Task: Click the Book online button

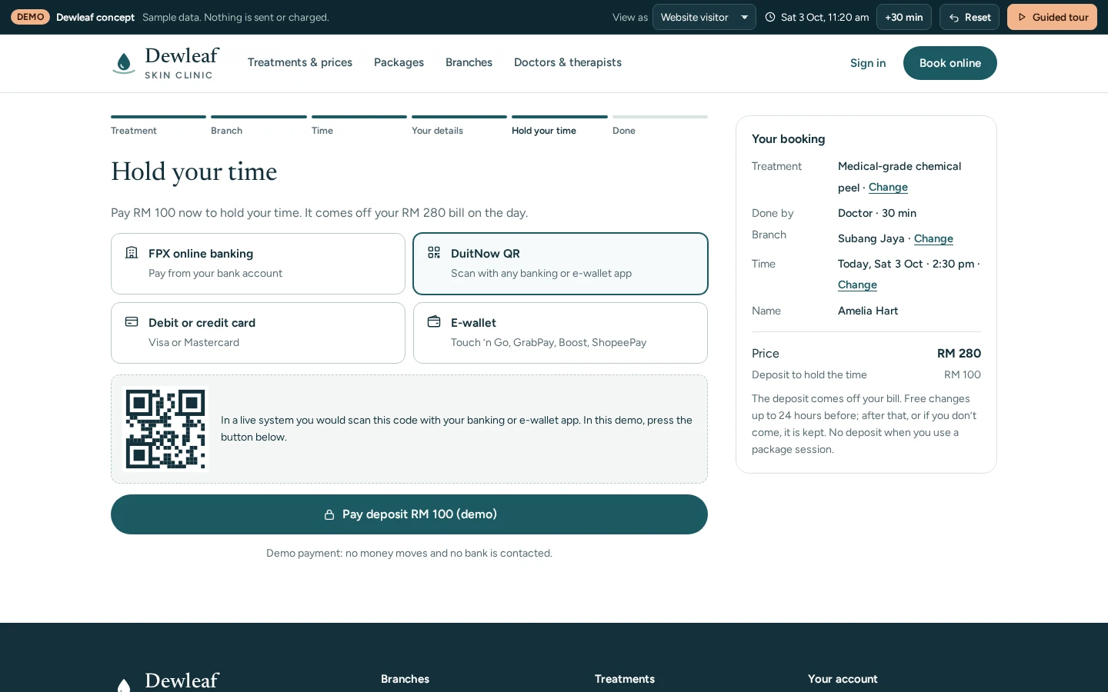Action: pos(950,63)
